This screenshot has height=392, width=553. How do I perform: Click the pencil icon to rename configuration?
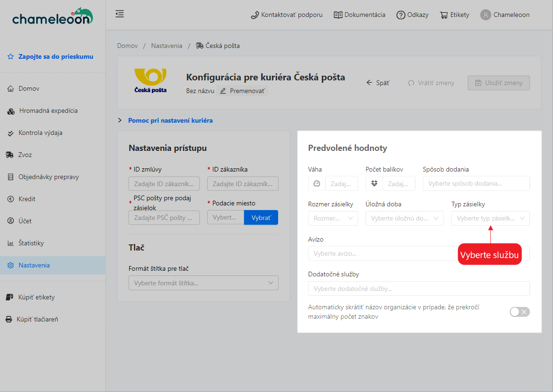[x=223, y=91]
